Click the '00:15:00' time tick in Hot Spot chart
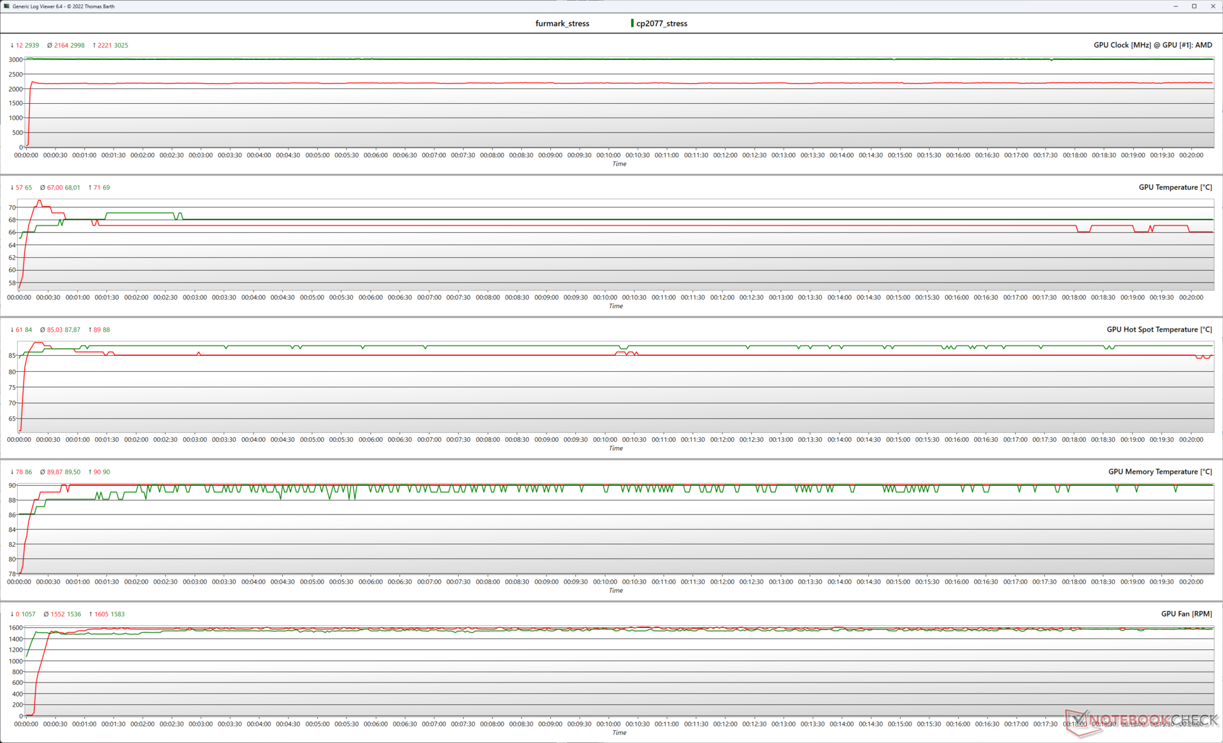 (898, 440)
